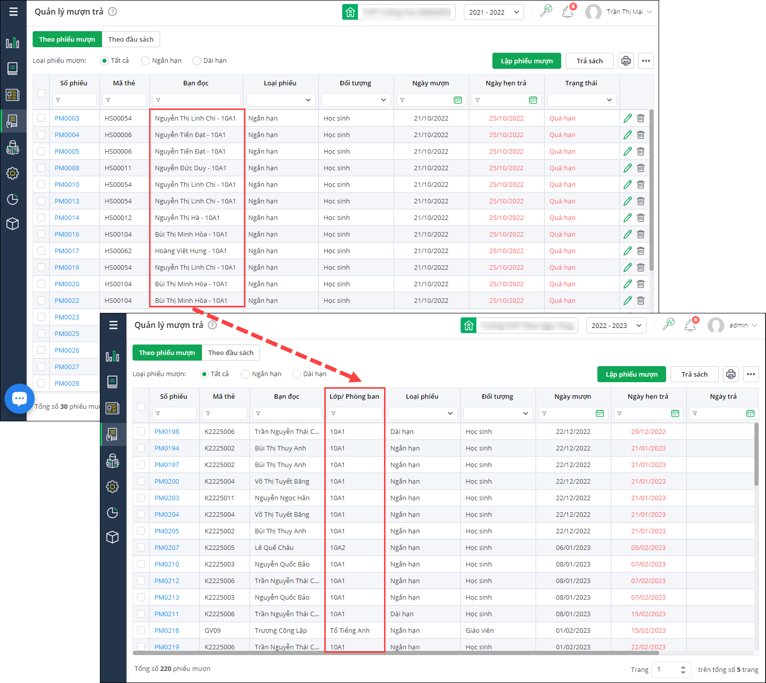This screenshot has height=683, width=766.
Task: Open the report pie chart icon in the back window sidebar
Action: 13,199
